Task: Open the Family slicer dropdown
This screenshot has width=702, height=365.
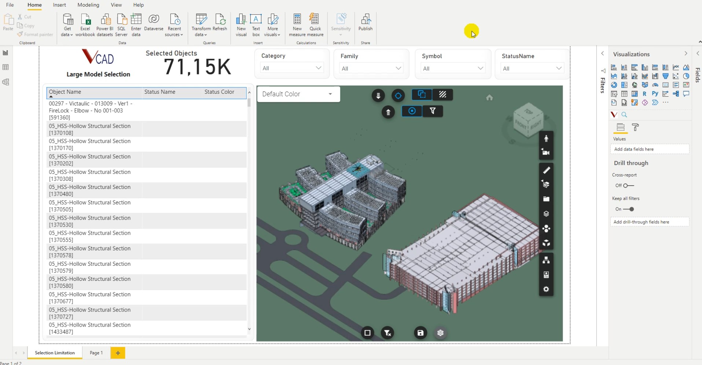Action: 371,68
